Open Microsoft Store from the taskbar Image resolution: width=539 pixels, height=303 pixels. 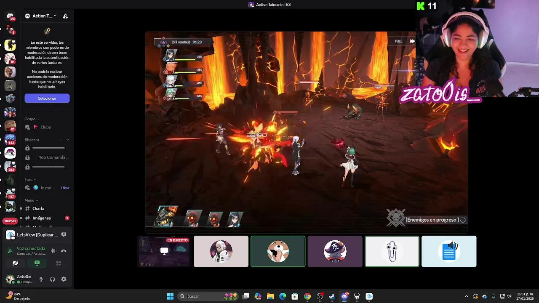tap(295, 296)
